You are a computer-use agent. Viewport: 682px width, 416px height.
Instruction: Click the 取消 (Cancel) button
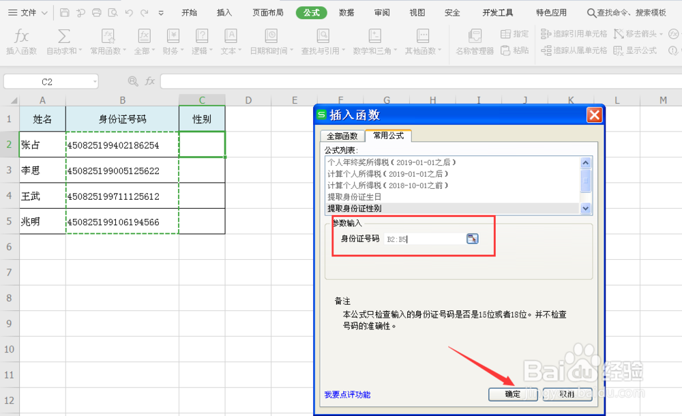567,394
